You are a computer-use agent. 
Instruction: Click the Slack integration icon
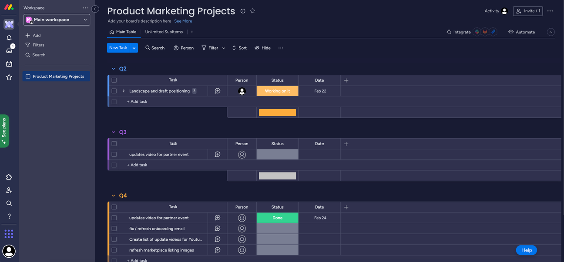(x=477, y=32)
